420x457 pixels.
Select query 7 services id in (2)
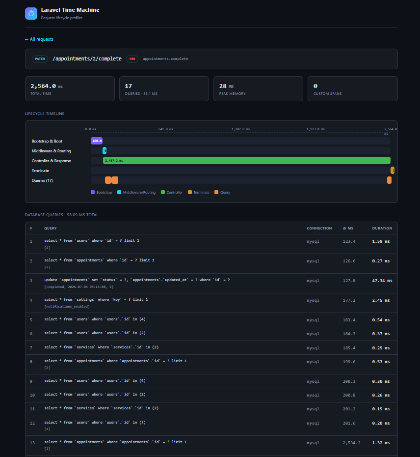pyautogui.click(x=211, y=348)
